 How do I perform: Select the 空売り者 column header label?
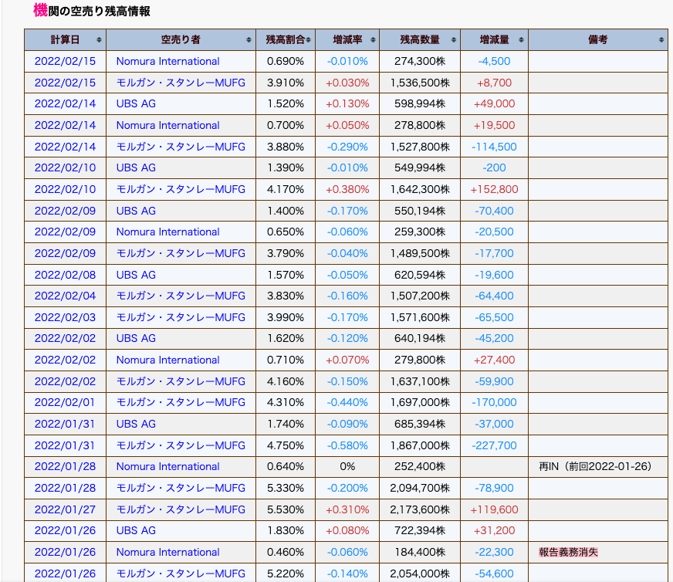tap(181, 40)
